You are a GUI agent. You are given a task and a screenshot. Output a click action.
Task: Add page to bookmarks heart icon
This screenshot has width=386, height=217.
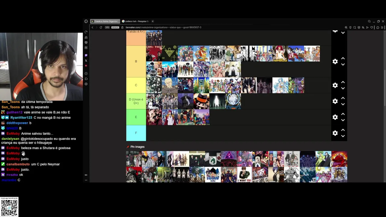[372, 27]
